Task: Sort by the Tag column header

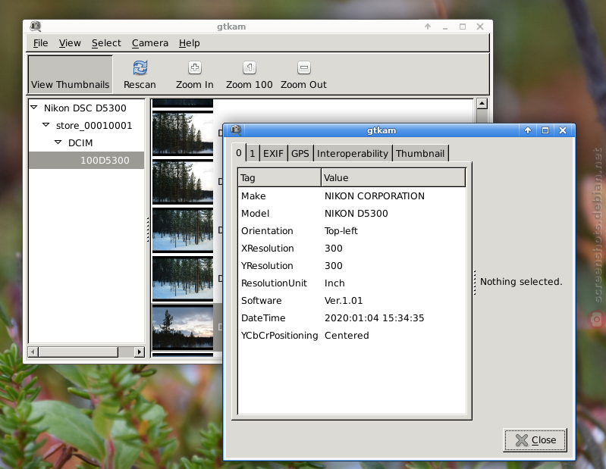Action: [x=279, y=177]
